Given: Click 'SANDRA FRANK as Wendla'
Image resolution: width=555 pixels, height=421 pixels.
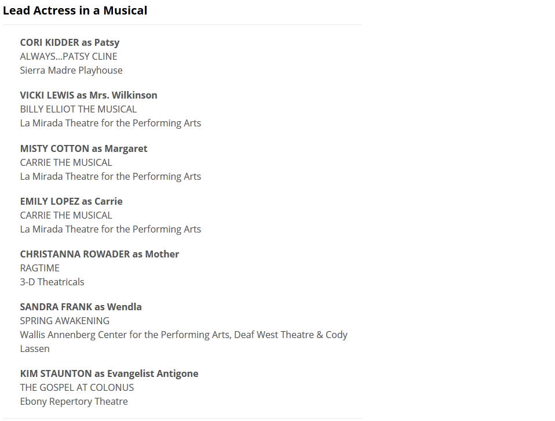Looking at the screenshot, I should (81, 307).
